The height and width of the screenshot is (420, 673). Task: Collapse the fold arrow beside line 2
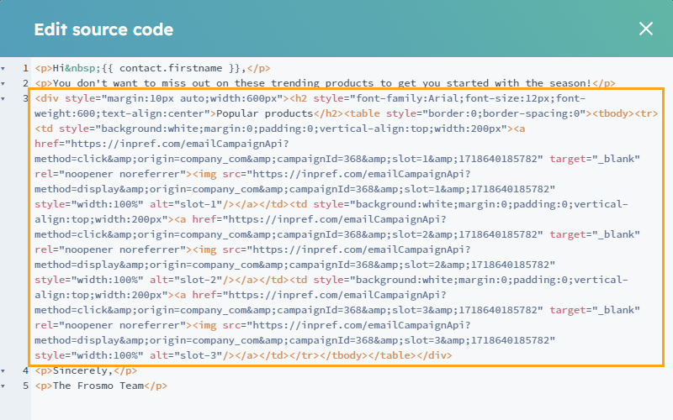tap(3, 83)
